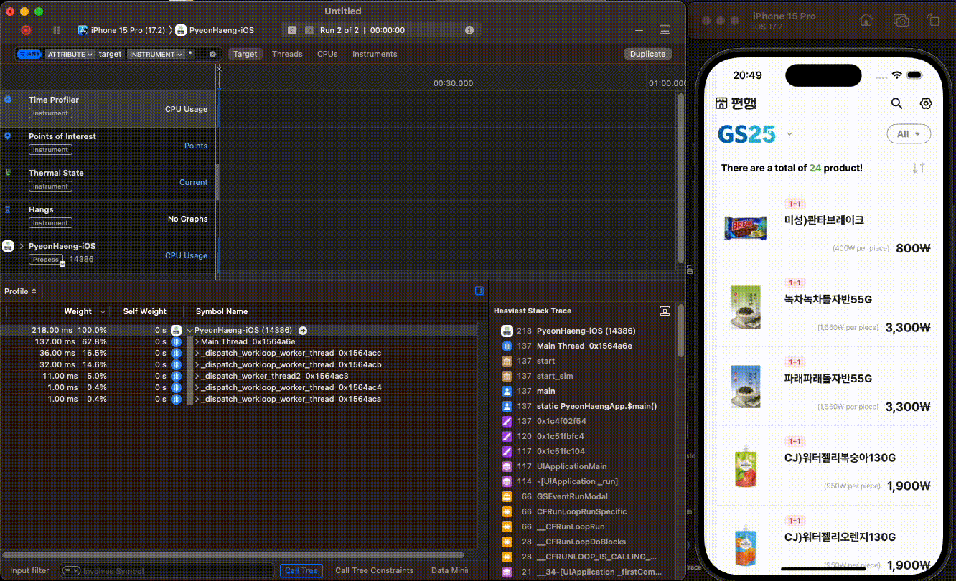Open the Profile detail type selector
This screenshot has width=956, height=581.
click(x=21, y=291)
